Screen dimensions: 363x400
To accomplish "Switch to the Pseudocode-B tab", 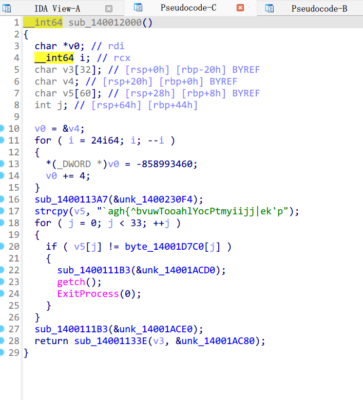I will (x=319, y=9).
